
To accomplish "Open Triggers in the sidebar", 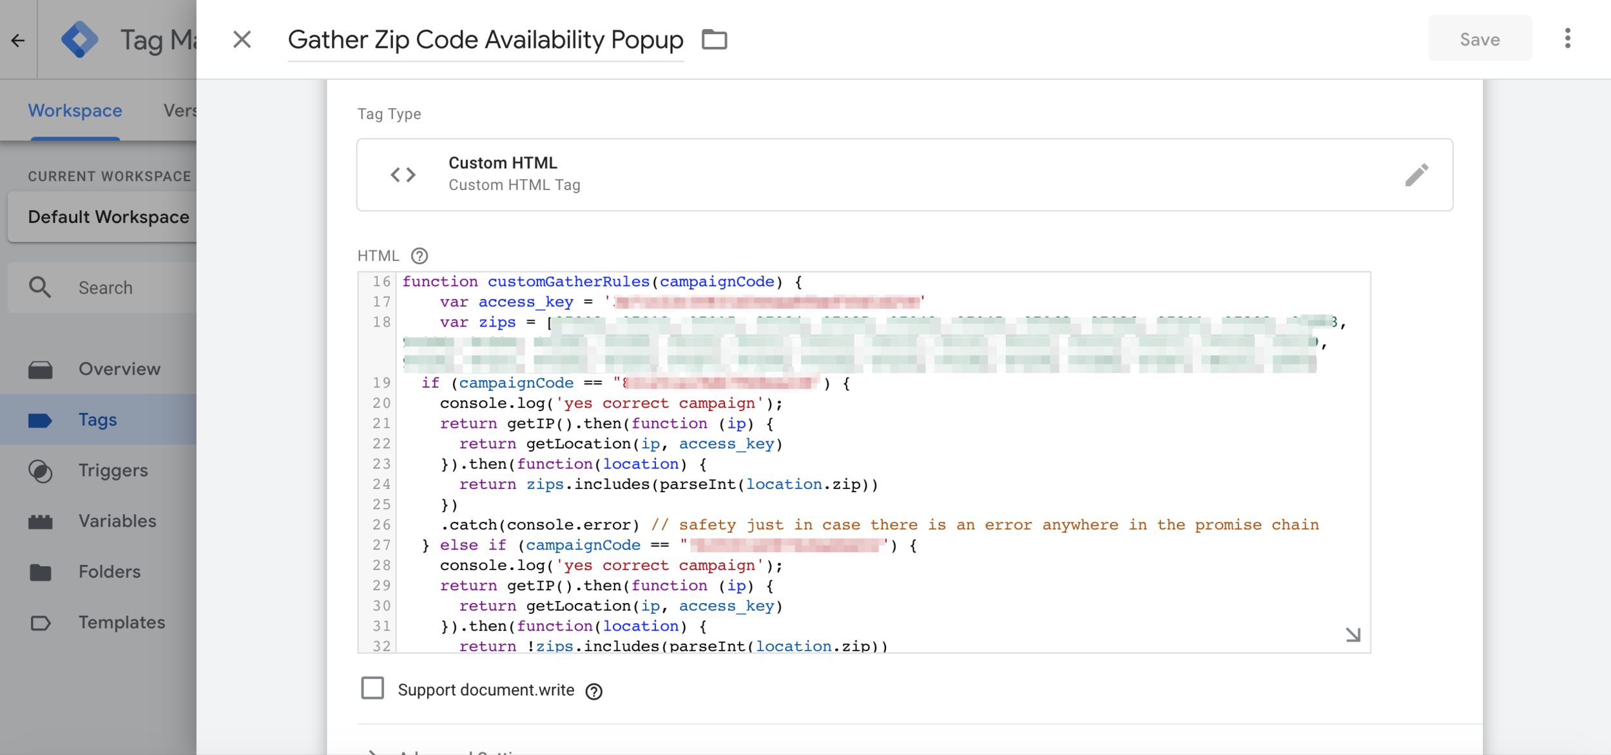I will [x=113, y=471].
